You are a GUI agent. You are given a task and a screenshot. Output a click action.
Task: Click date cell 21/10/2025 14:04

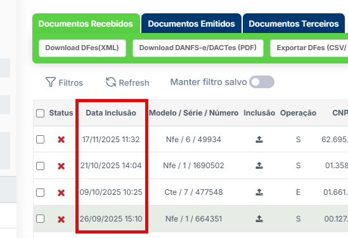coord(111,166)
